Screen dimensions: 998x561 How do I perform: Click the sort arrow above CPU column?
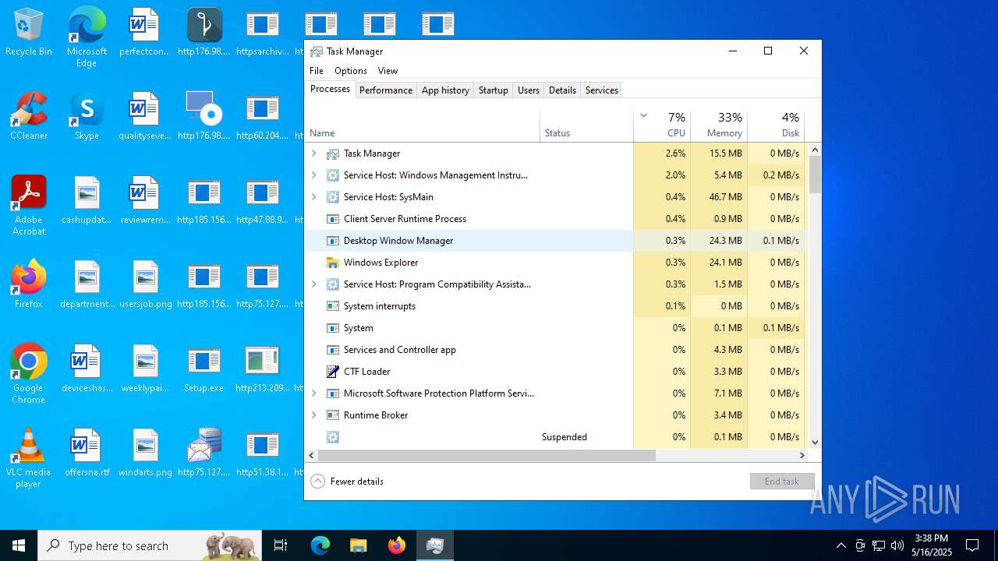pos(643,115)
